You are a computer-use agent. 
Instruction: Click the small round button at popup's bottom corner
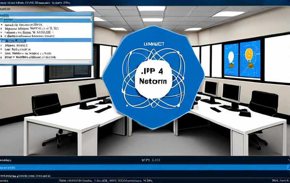click(x=90, y=62)
